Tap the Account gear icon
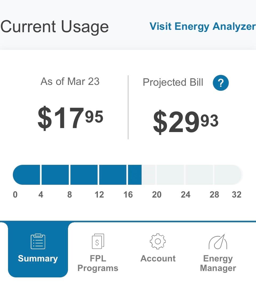 (x=158, y=241)
